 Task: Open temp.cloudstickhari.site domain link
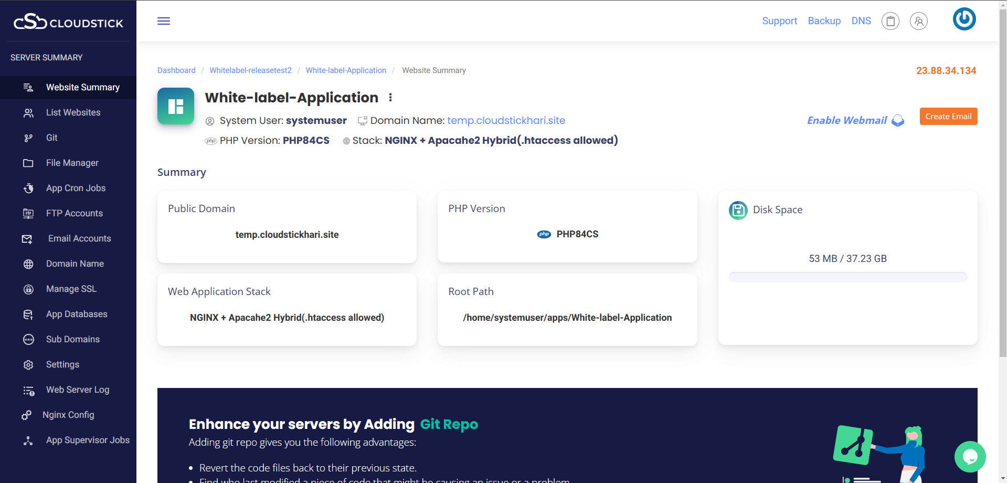pyautogui.click(x=506, y=120)
